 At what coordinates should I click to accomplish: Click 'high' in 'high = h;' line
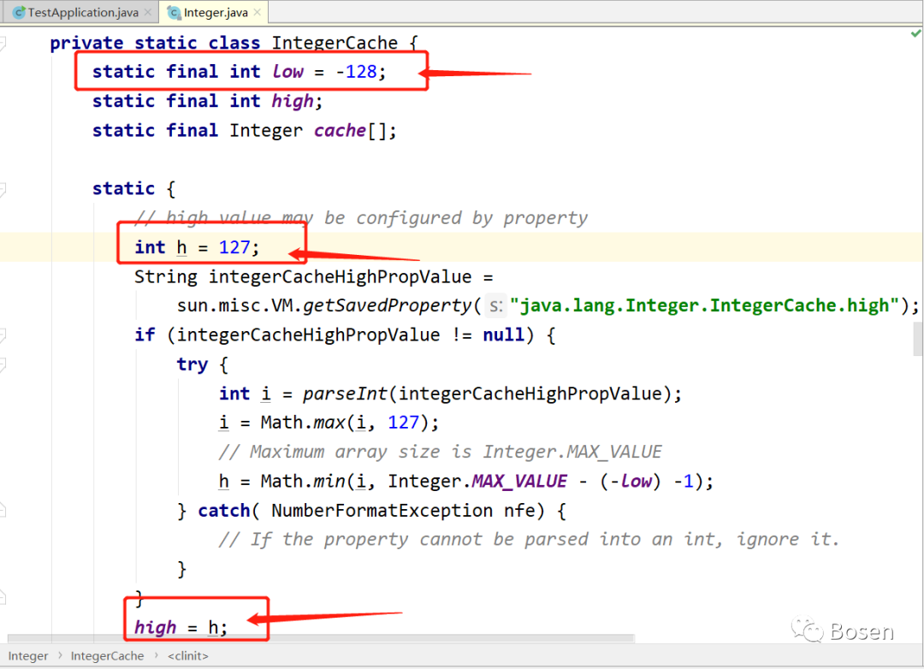point(156,627)
